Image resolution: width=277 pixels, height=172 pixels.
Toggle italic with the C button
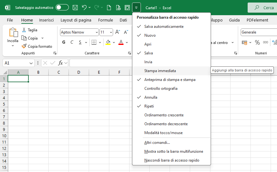pos(72,42)
